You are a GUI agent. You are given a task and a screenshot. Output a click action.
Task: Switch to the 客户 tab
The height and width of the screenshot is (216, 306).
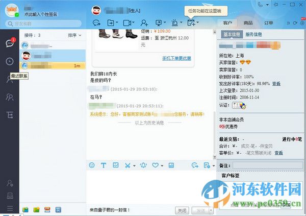(x=227, y=23)
